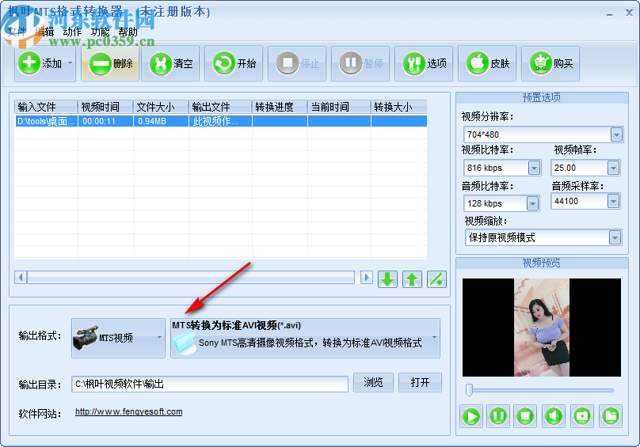640x447 pixels.
Task: Click the 清空 clear list button
Action: (x=170, y=63)
